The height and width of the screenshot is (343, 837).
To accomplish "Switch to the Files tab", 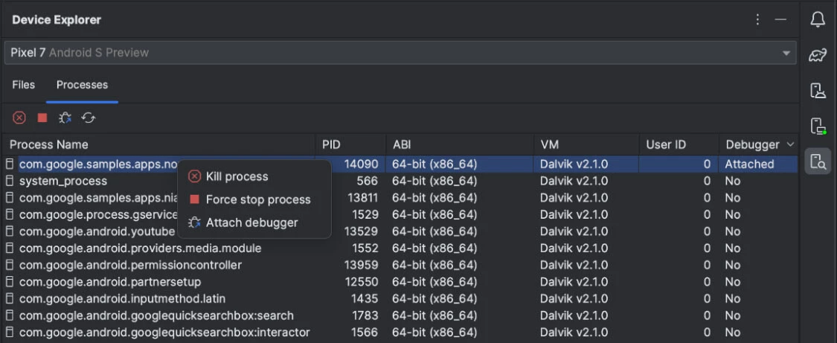I will [24, 85].
